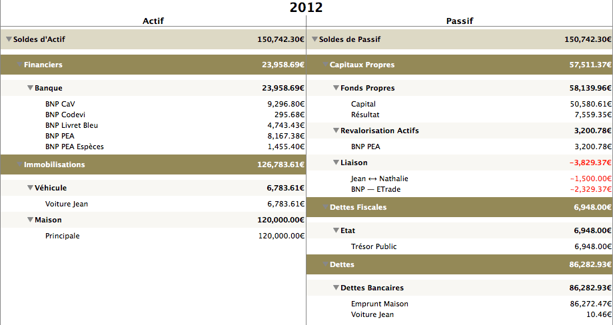Click the red -2,329.37€ amount
Viewport: 613px width, 325px height.
(591, 189)
